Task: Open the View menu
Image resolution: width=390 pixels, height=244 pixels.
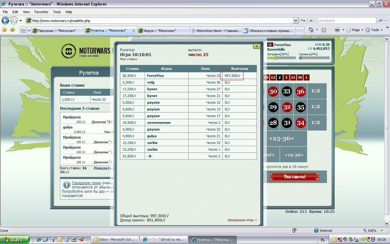Action: click(x=26, y=12)
